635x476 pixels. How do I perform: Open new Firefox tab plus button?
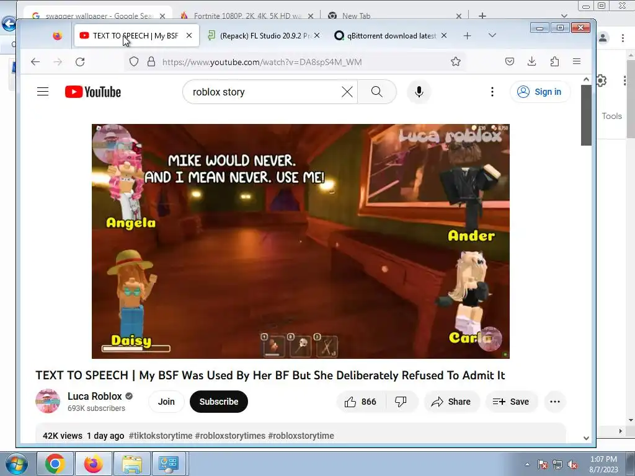[468, 35]
